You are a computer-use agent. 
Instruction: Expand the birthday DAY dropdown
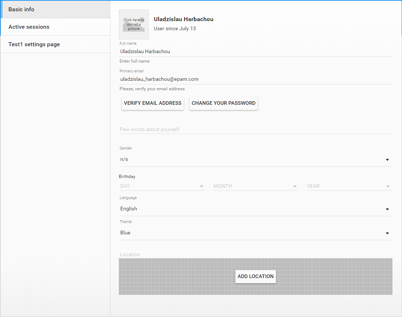coord(162,186)
